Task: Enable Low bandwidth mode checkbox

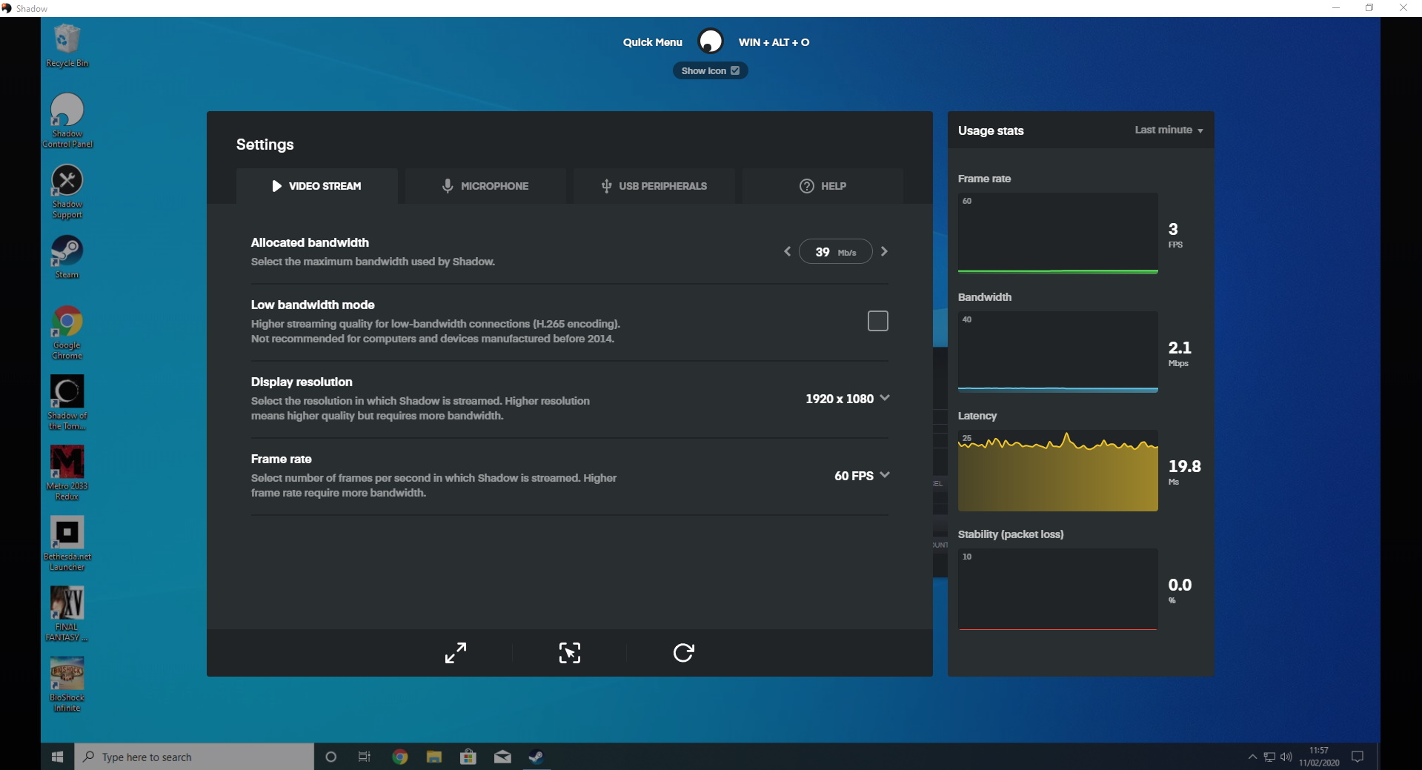Action: [877, 321]
